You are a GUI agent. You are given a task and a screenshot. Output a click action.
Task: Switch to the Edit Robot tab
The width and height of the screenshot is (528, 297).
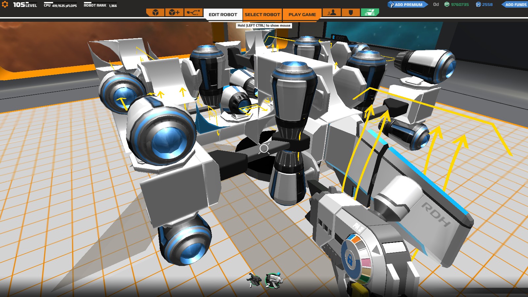coord(223,15)
